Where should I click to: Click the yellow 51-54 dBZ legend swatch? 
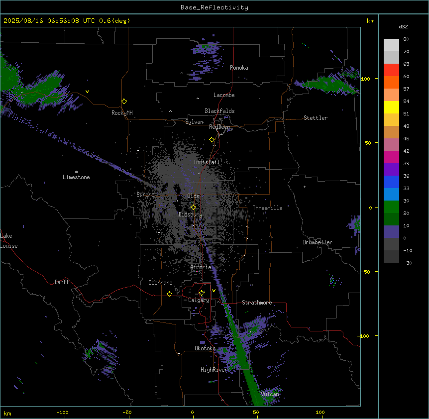tap(391, 107)
